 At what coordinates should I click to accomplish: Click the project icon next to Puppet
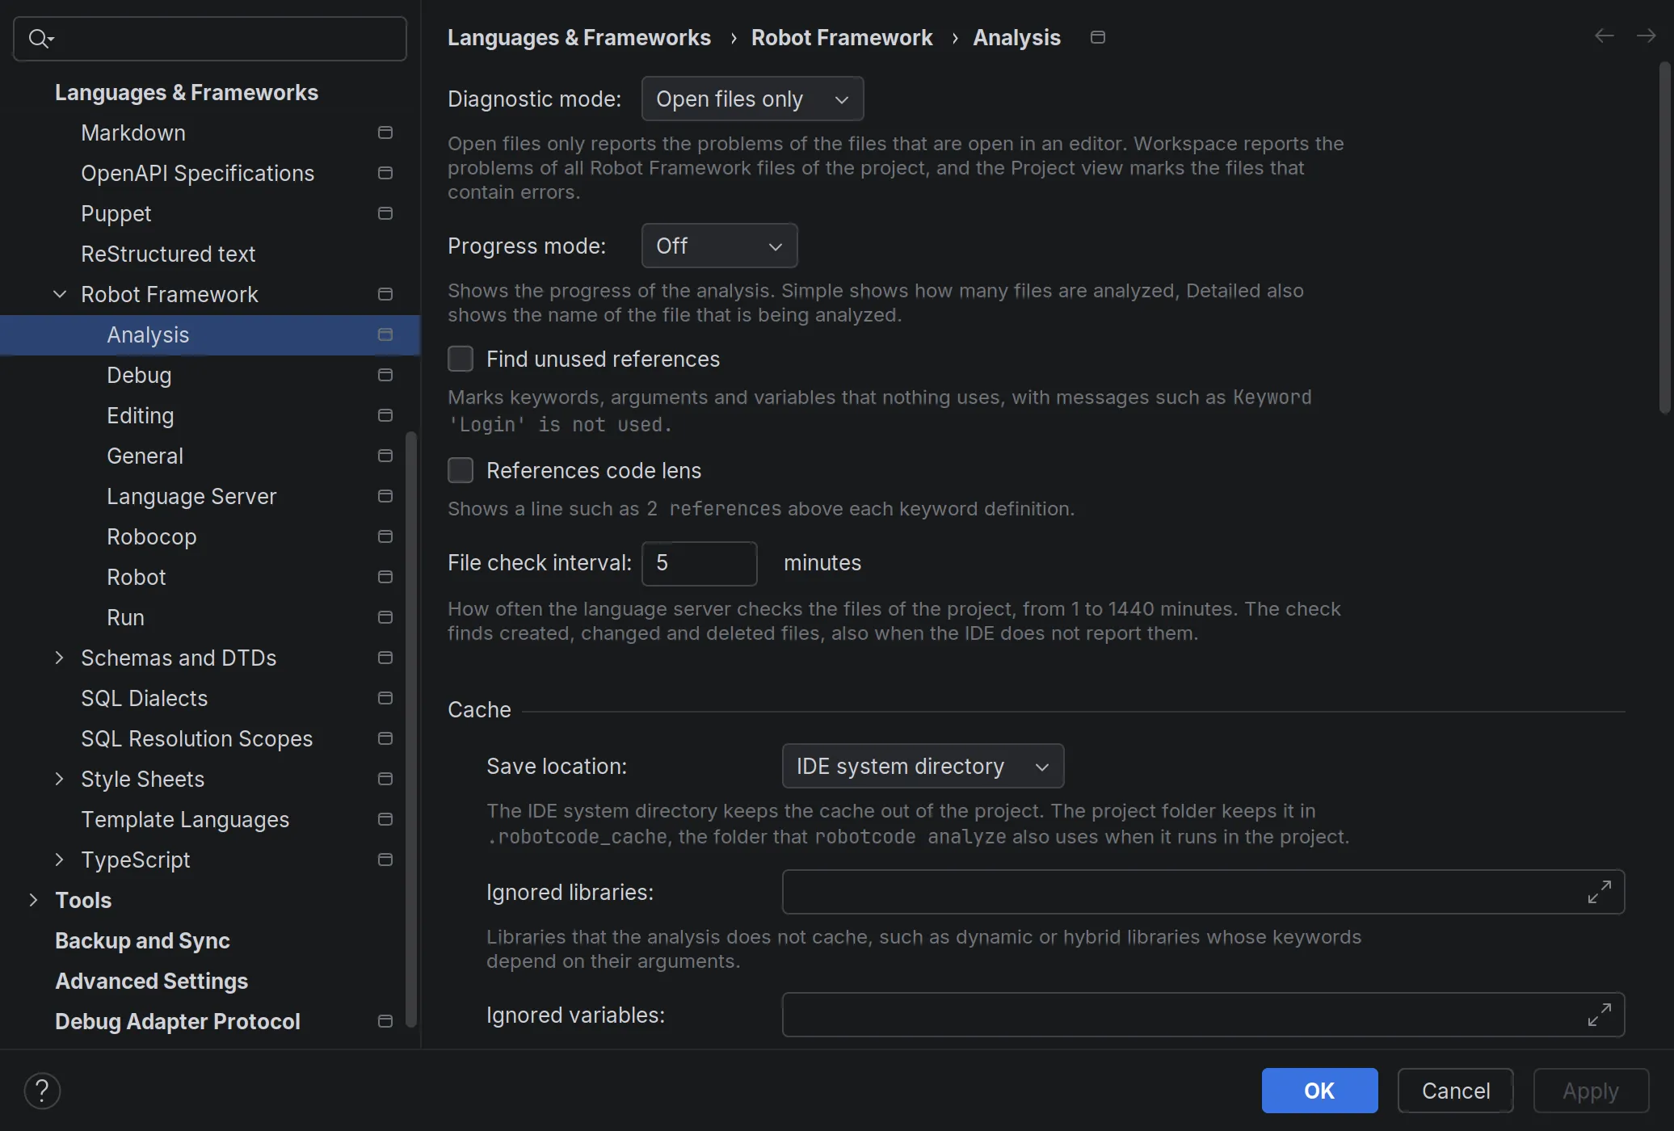[385, 213]
